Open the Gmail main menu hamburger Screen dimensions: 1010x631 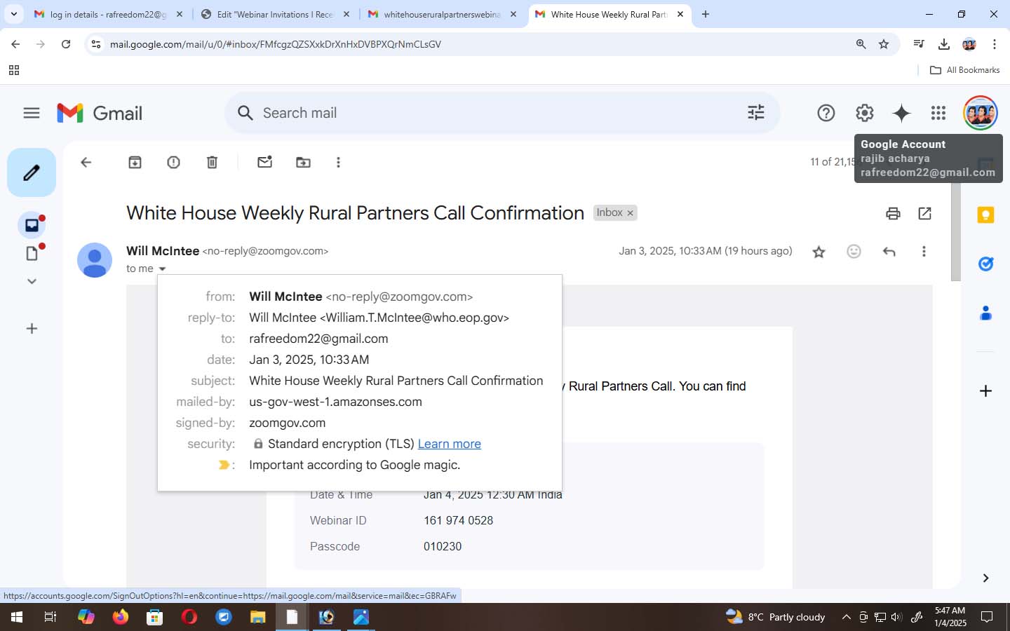pos(32,113)
